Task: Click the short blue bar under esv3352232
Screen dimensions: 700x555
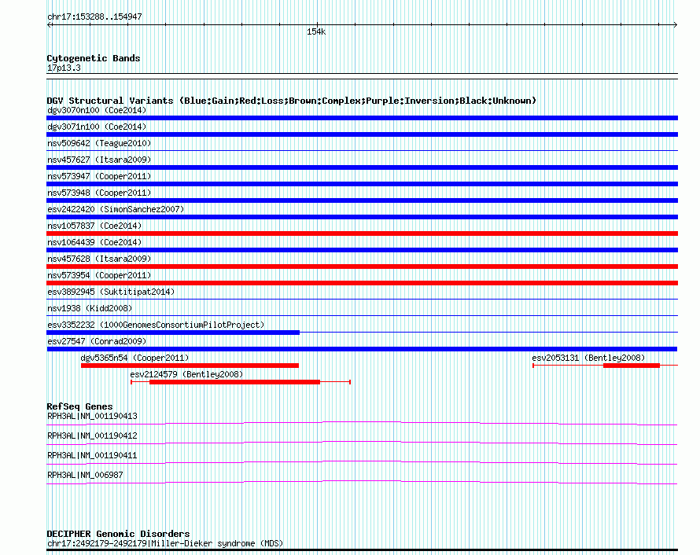Action: click(x=173, y=333)
